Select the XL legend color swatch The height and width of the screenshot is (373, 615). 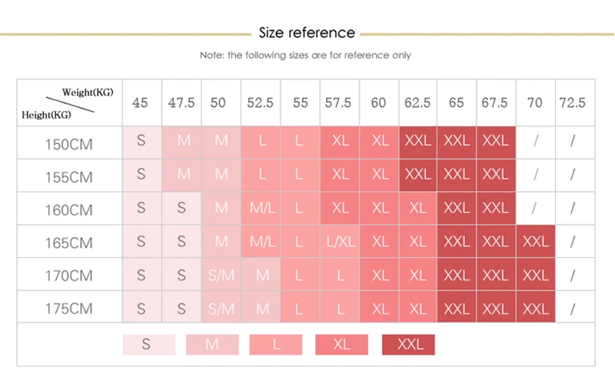(341, 345)
